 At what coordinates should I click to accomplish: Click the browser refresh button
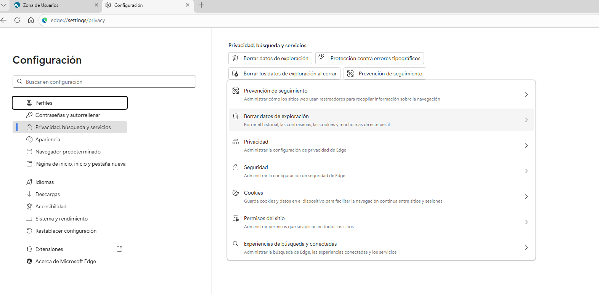(17, 20)
